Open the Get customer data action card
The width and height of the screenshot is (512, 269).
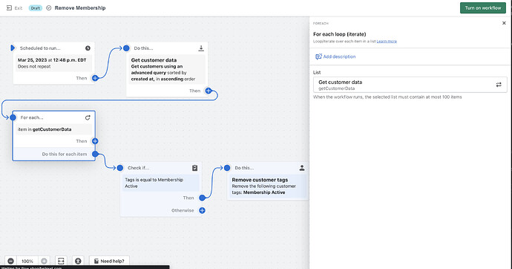pyautogui.click(x=167, y=69)
